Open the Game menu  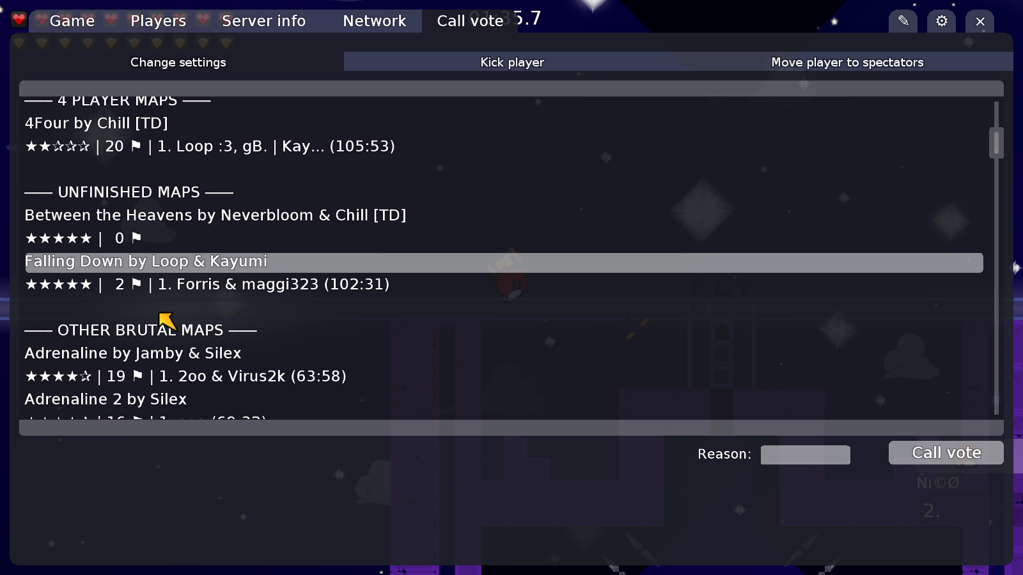(x=72, y=21)
